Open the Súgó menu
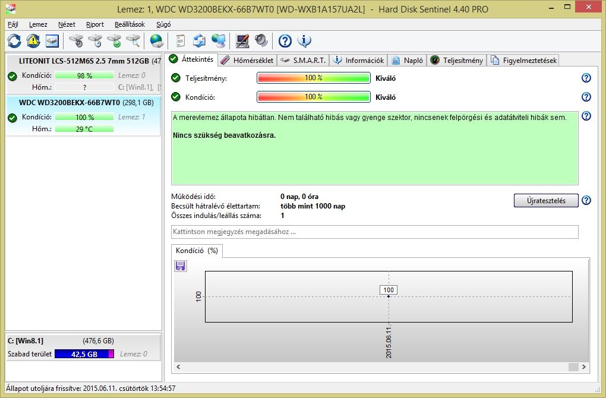 (163, 24)
